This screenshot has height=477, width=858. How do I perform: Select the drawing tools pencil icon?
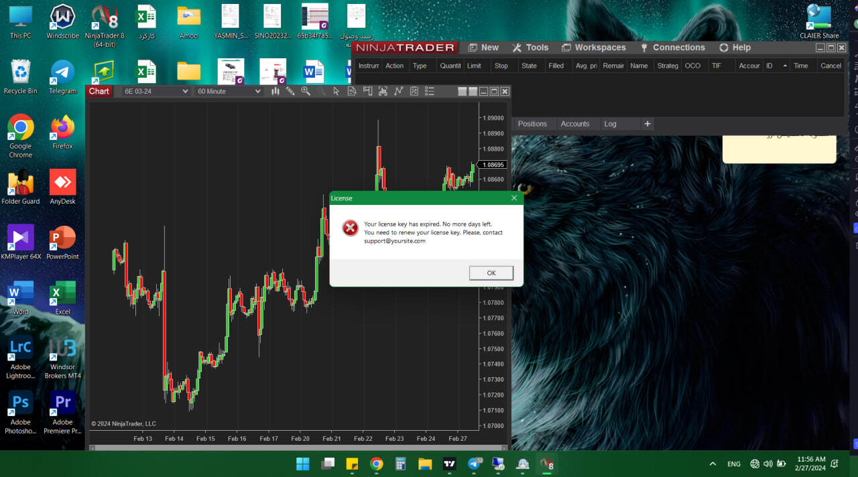pyautogui.click(x=290, y=91)
